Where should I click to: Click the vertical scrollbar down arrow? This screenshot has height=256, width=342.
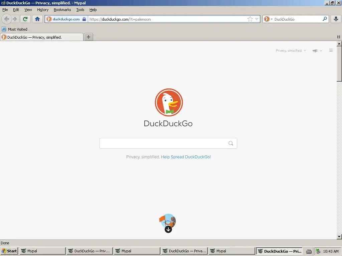pyautogui.click(x=339, y=236)
